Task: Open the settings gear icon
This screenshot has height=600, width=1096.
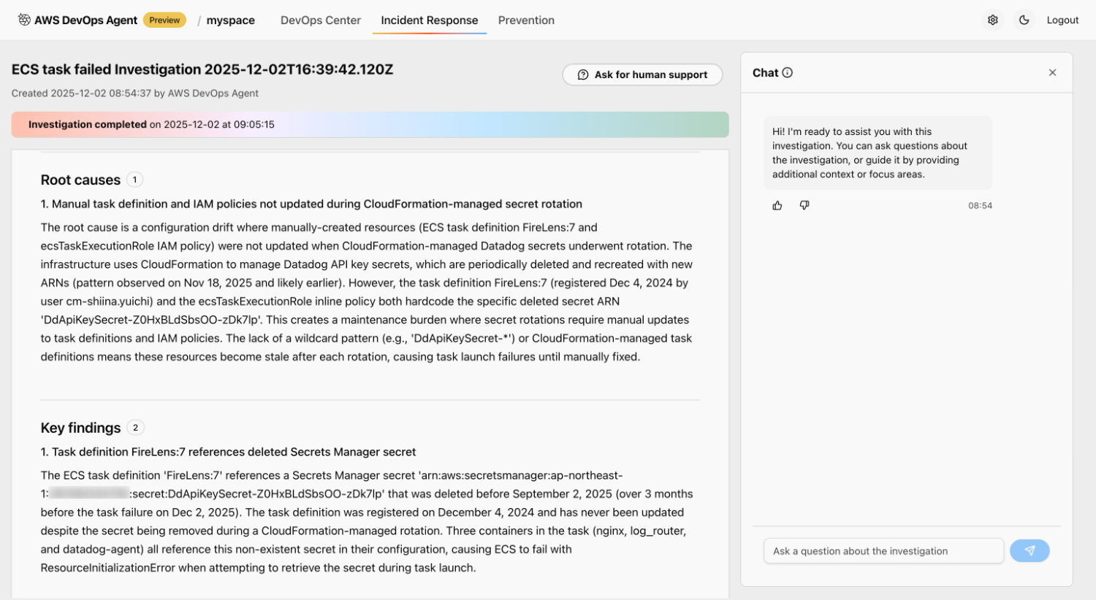Action: pos(993,20)
